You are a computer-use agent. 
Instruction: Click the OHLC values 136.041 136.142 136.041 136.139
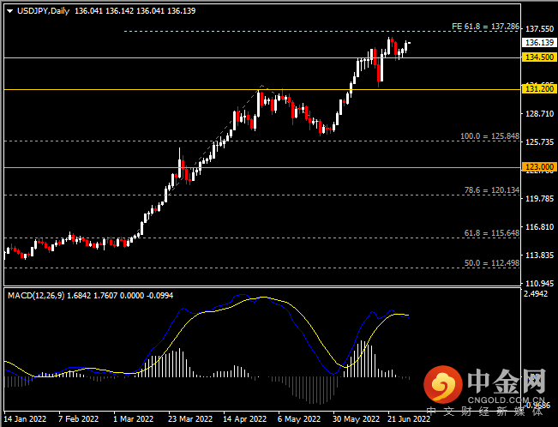[x=135, y=11]
